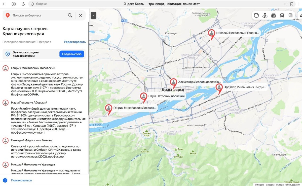Open the browser three-dots page menu
Image resolution: width=302 pixels, height=186 pixels.
285,4
